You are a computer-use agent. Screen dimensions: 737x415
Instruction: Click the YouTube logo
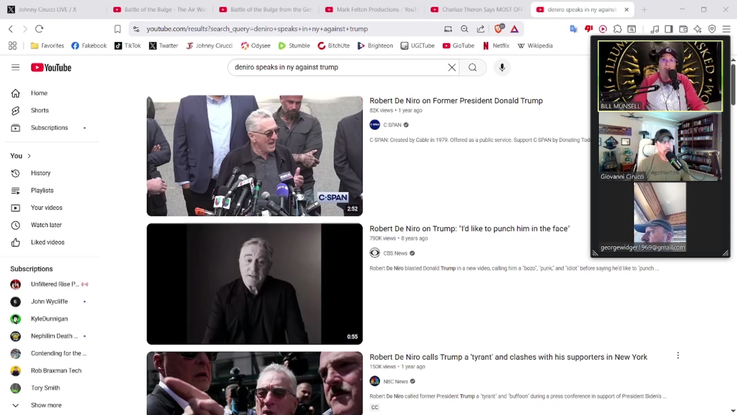(x=51, y=67)
